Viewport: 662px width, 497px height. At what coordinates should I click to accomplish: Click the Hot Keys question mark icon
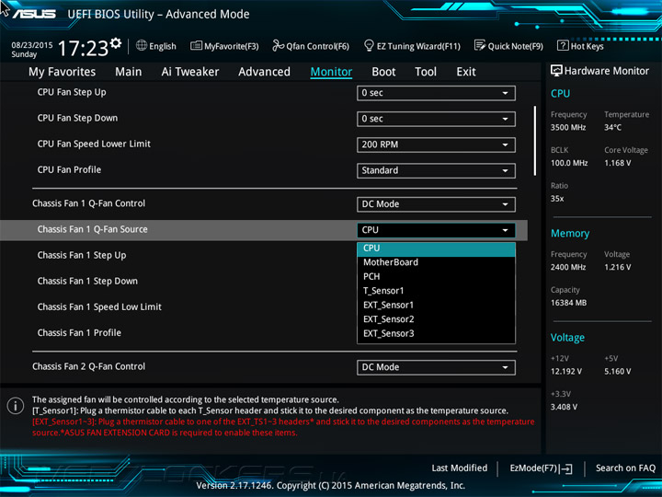(563, 45)
